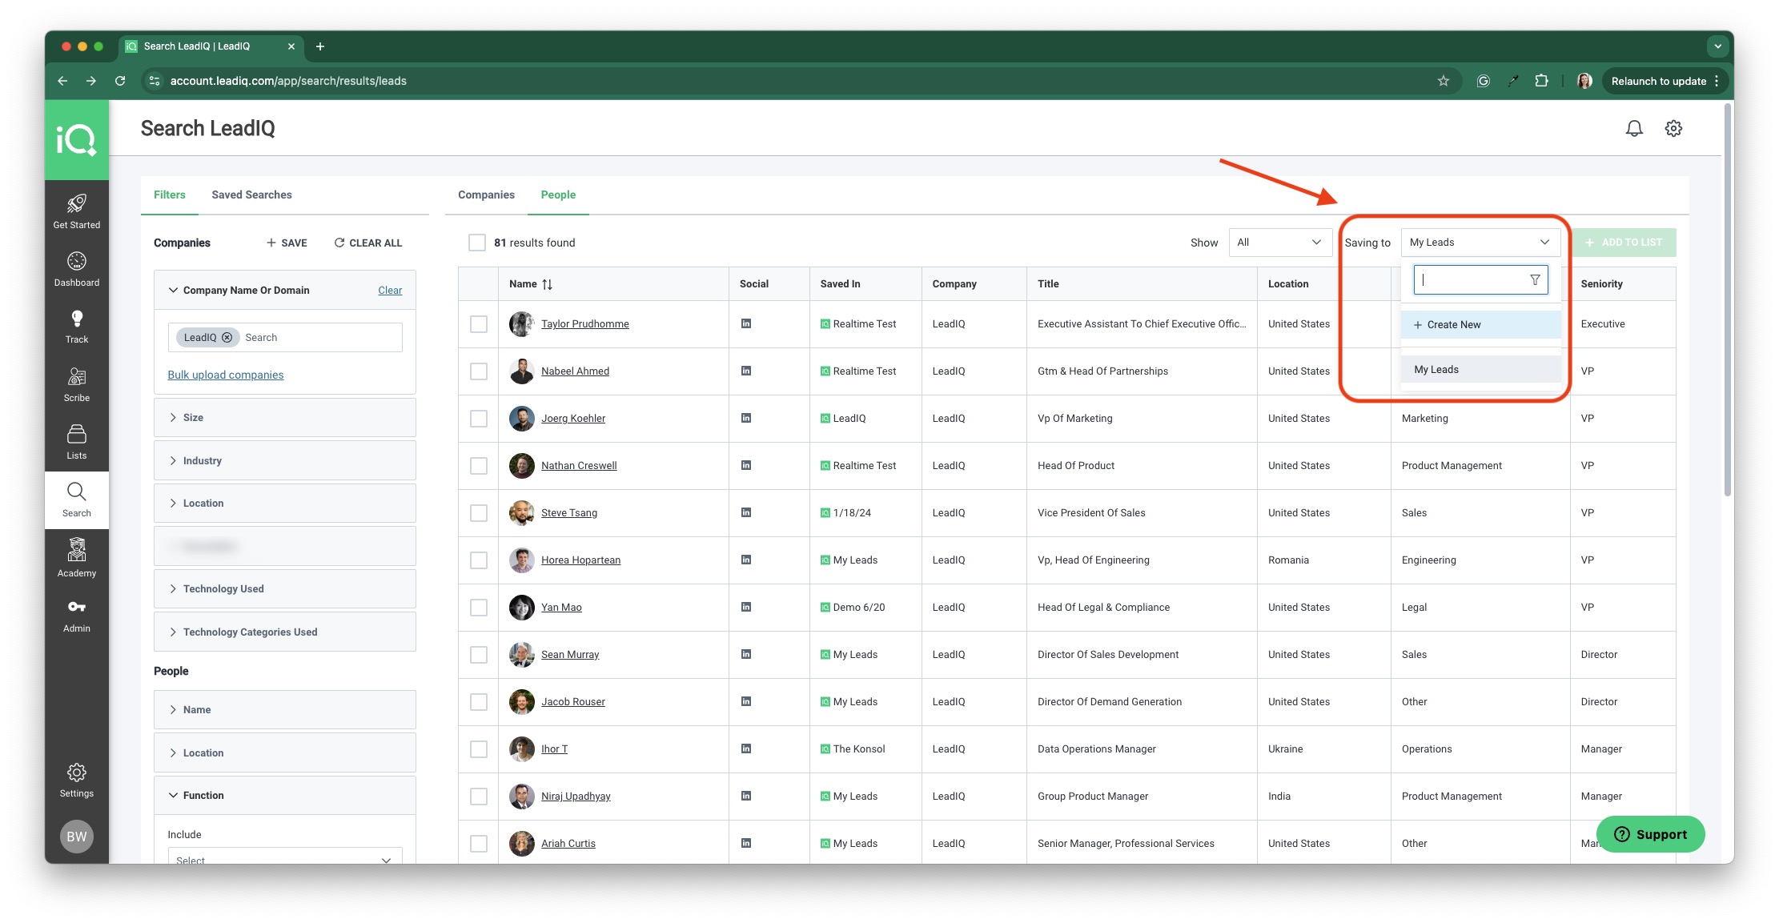Check the box for Nabeel Ahmed
This screenshot has width=1779, height=923.
pyautogui.click(x=479, y=371)
